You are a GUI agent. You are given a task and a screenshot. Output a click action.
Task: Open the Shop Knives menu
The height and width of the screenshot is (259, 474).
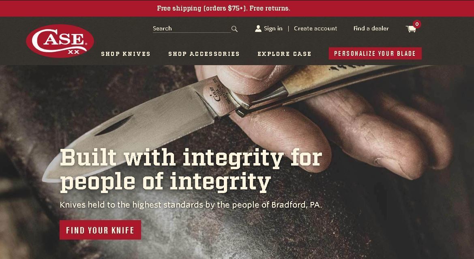point(126,54)
